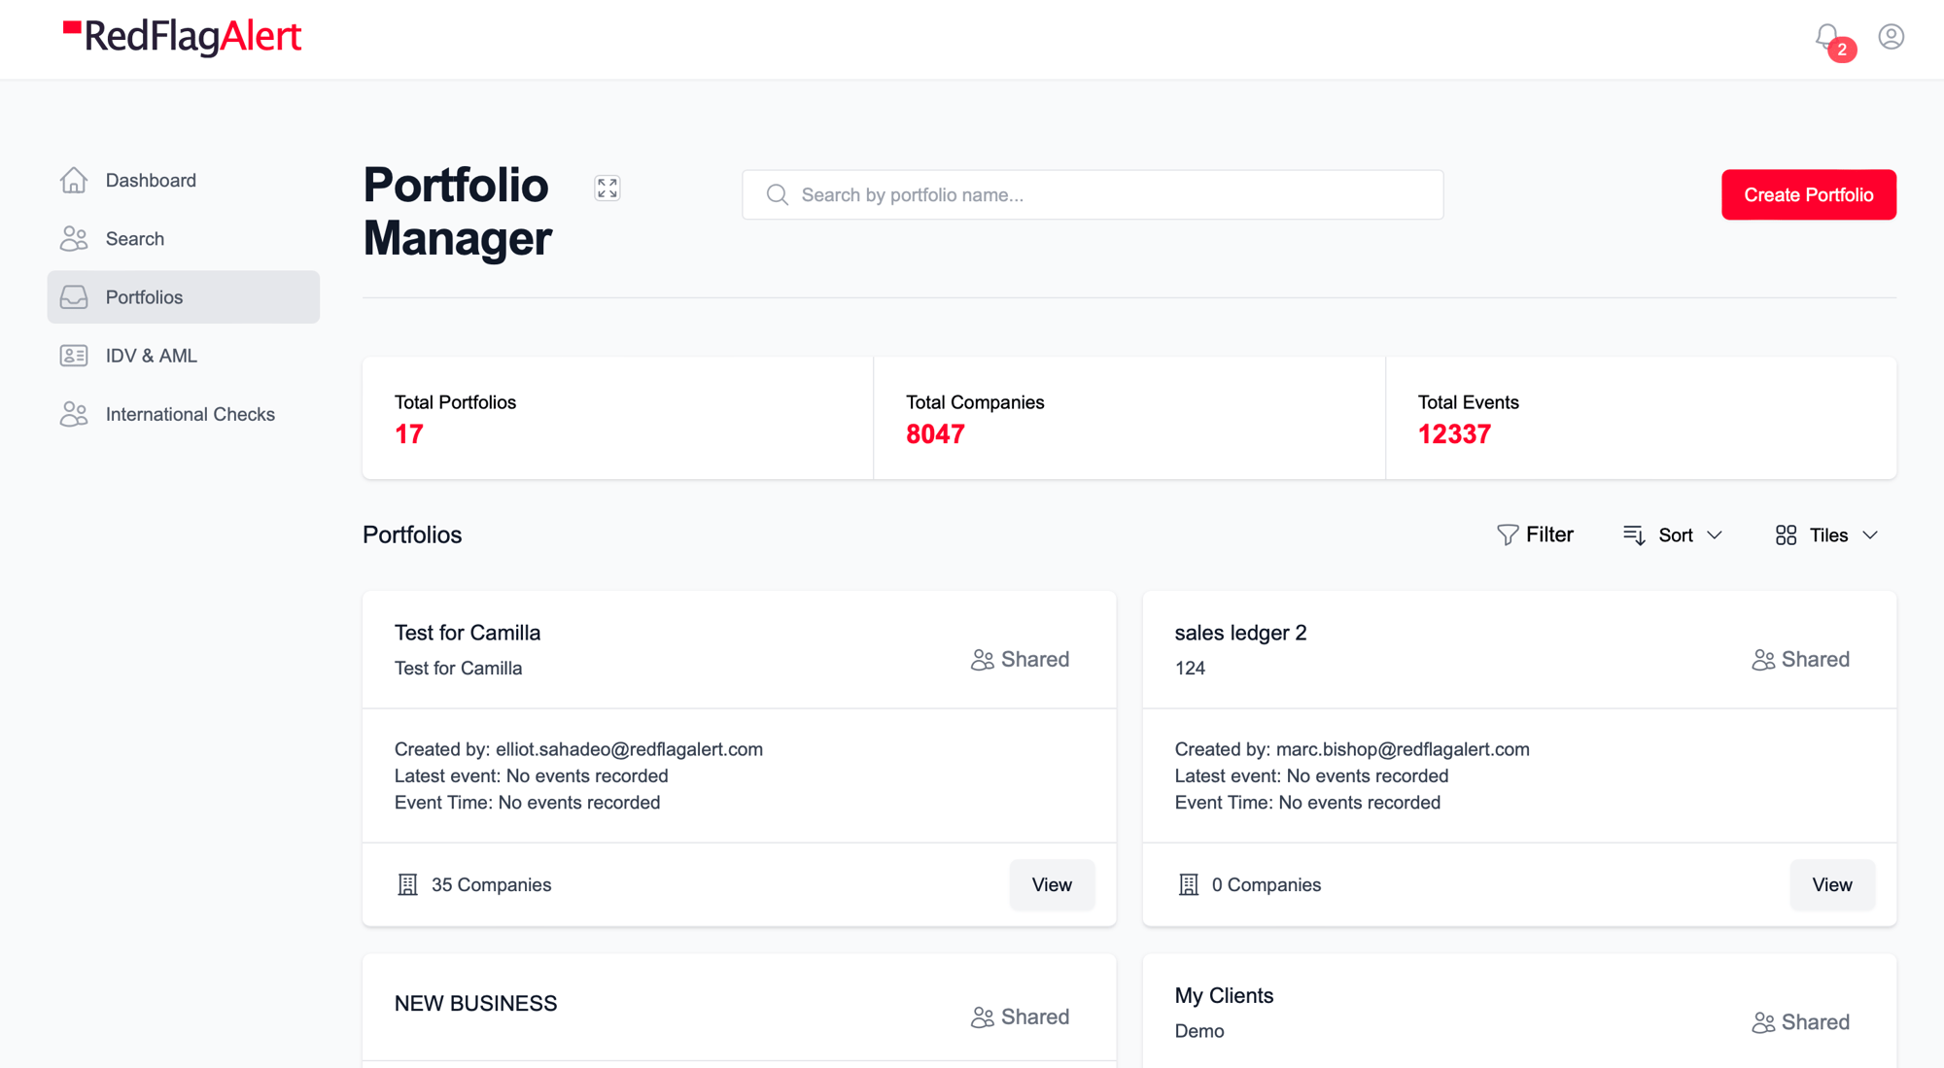Click the Search sidebar icon

pos(75,238)
